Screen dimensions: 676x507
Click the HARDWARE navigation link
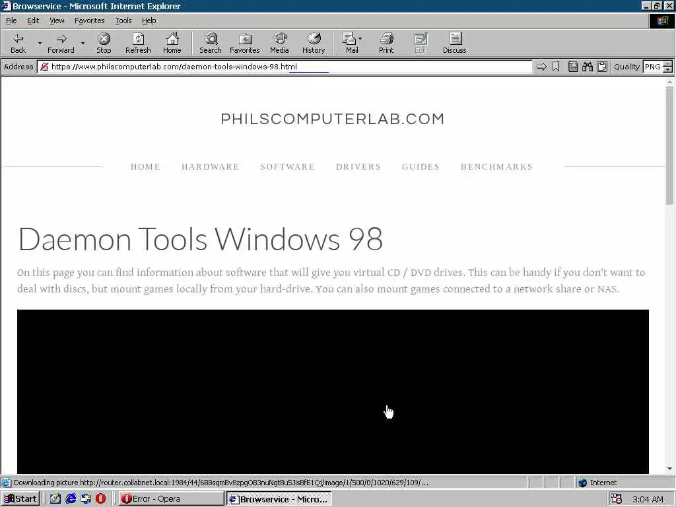[x=210, y=167]
